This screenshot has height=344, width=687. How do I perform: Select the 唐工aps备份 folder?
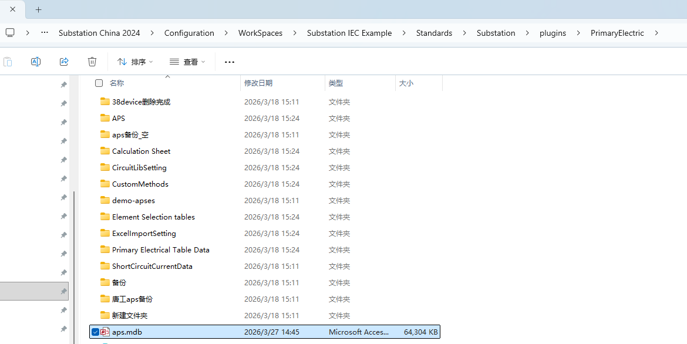coord(132,299)
